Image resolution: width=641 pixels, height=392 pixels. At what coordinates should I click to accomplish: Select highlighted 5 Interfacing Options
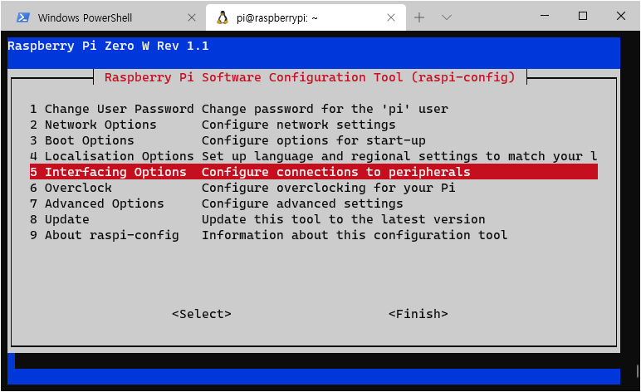314,172
